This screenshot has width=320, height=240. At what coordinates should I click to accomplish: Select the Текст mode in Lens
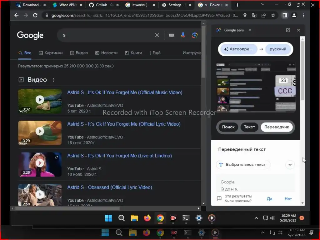249,127
